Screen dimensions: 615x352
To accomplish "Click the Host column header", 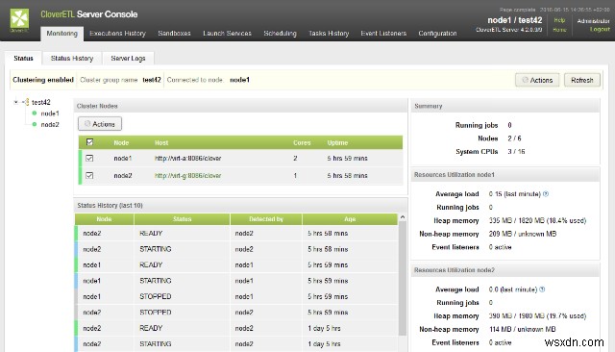I will point(161,143).
